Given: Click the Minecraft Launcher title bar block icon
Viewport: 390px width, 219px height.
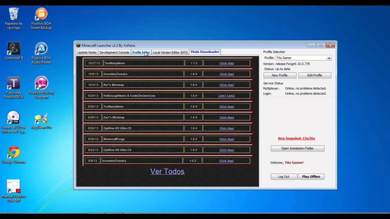Looking at the screenshot, I should [x=78, y=46].
